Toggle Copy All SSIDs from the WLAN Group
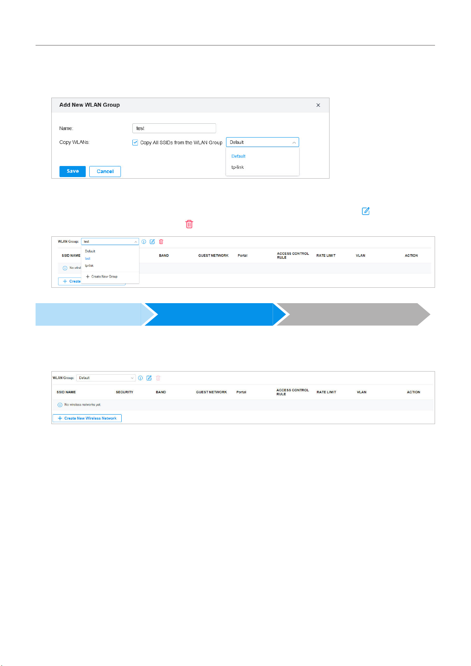The height and width of the screenshot is (666, 471). click(135, 142)
